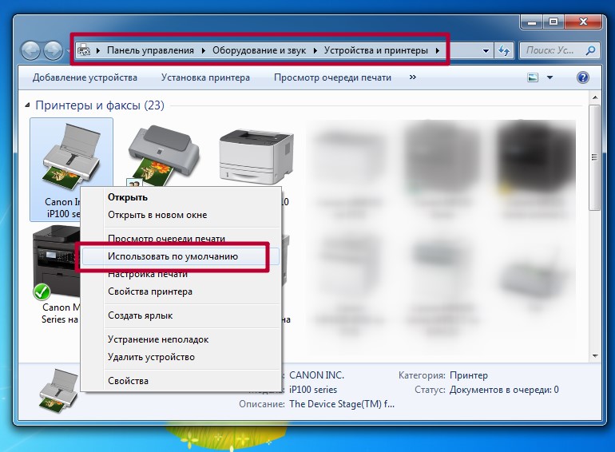Viewport: 615px width, 452px height.
Task: Click Оборудование и звук breadcrumb
Action: click(x=260, y=50)
